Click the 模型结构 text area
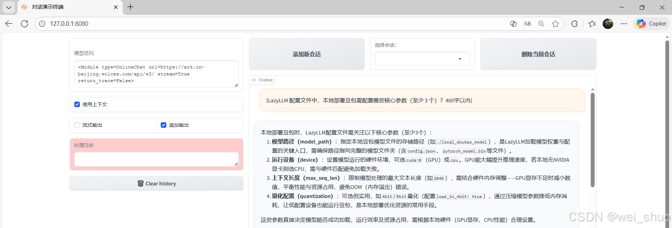672x228 pixels. pyautogui.click(x=156, y=74)
